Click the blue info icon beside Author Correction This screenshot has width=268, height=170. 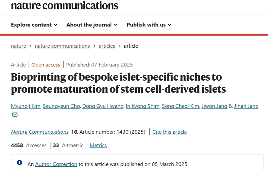click(x=20, y=163)
